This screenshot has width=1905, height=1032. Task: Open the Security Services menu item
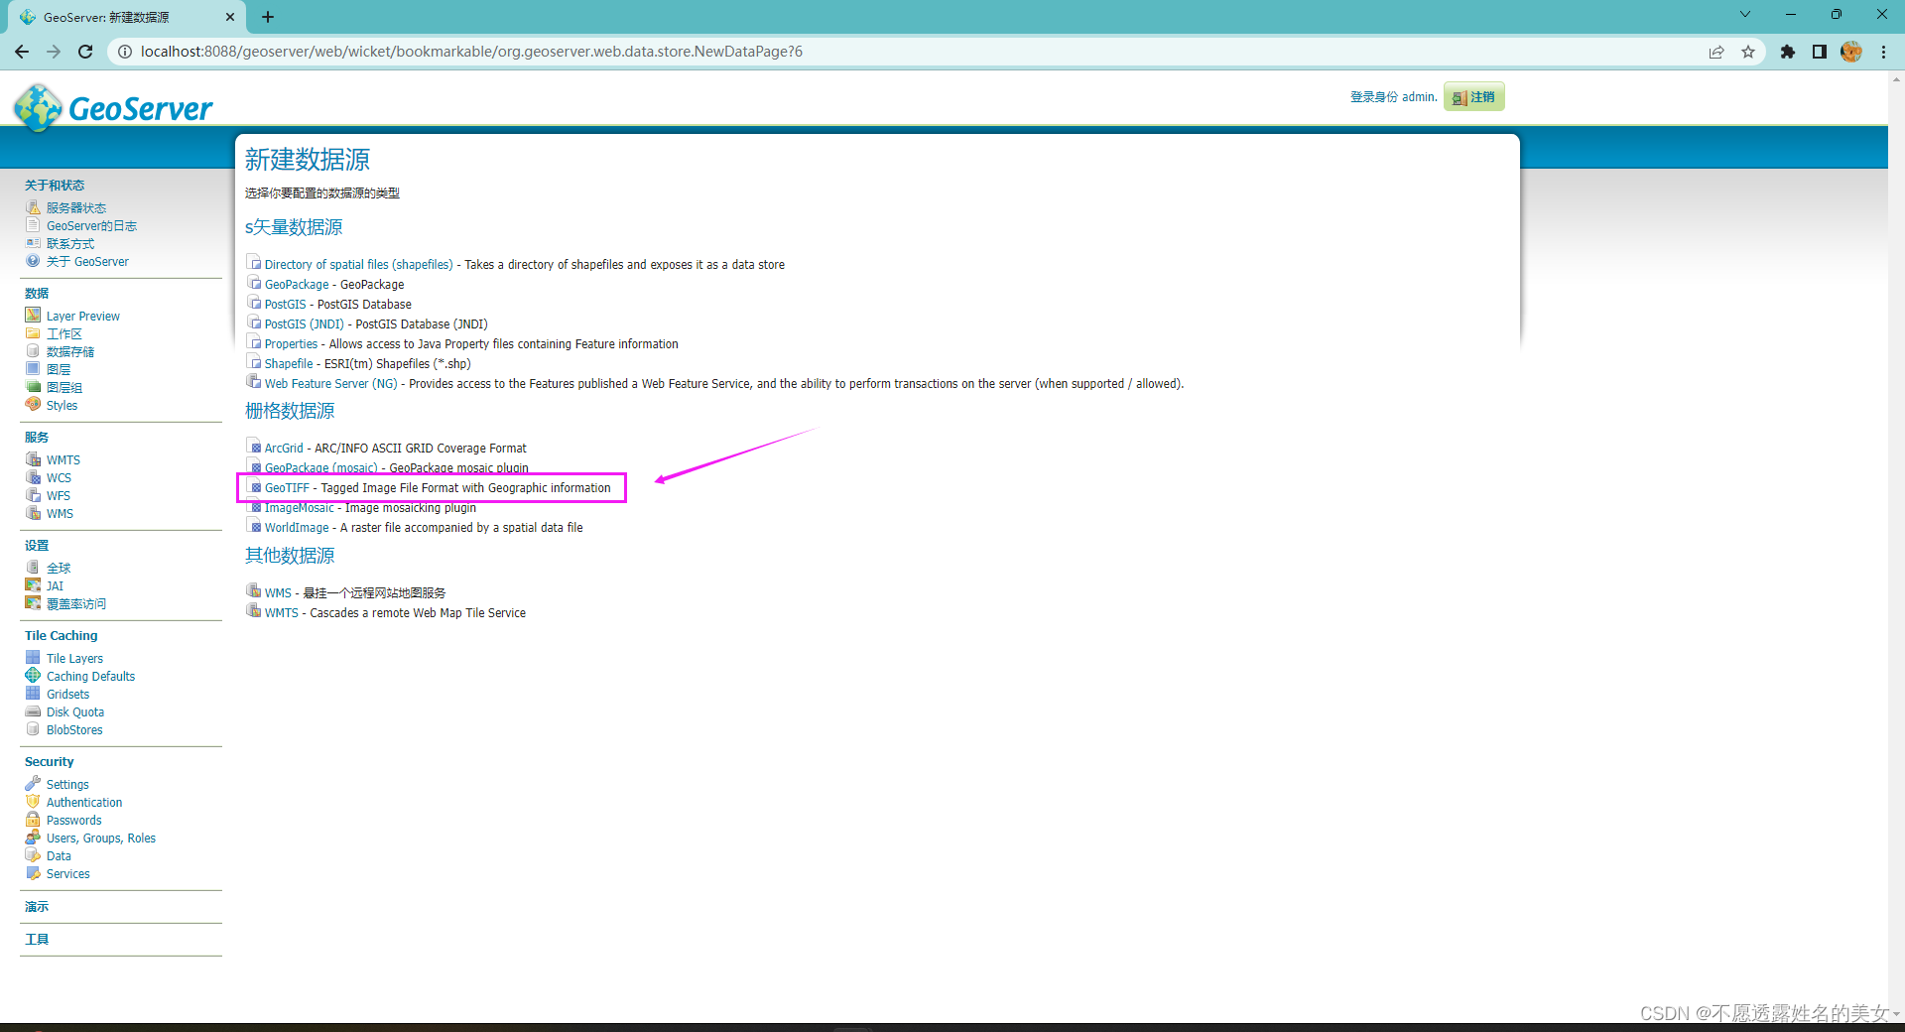point(67,874)
